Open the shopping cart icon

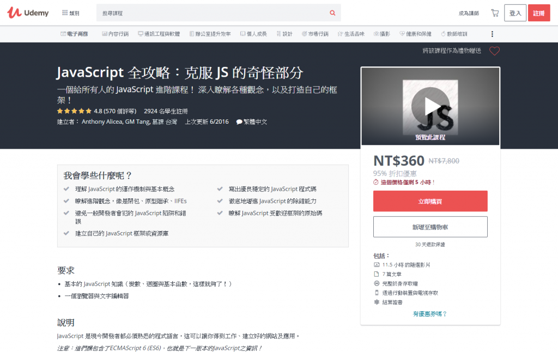[495, 13]
